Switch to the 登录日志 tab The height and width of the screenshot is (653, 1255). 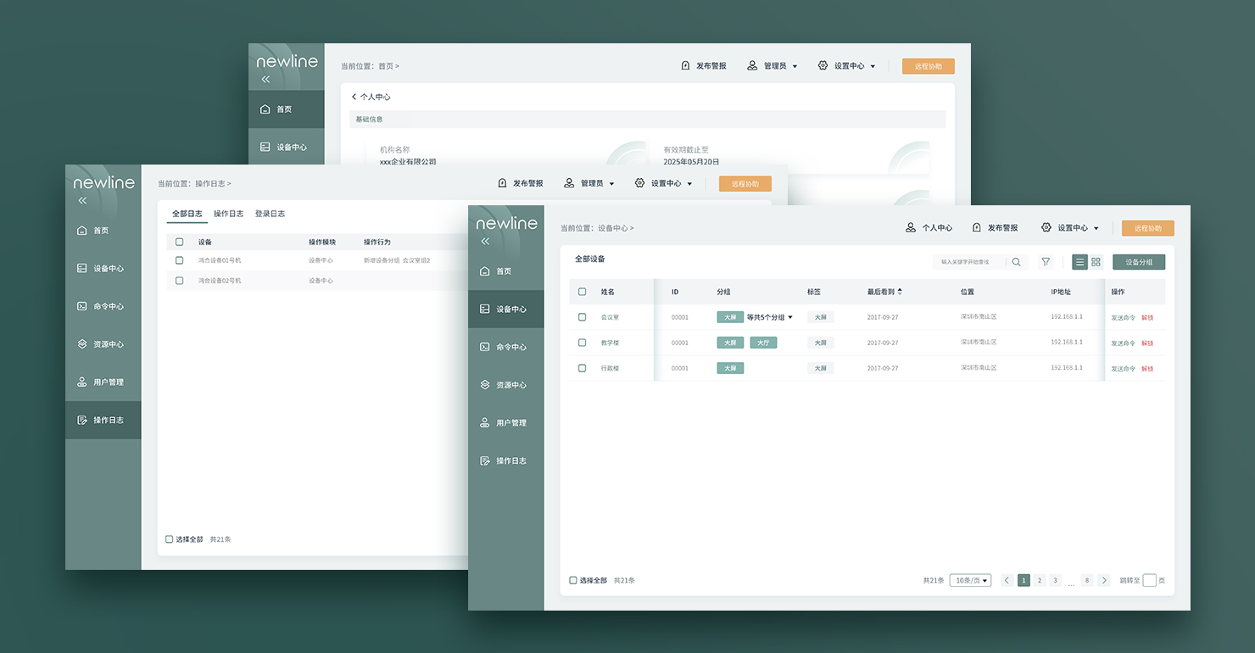click(x=270, y=214)
